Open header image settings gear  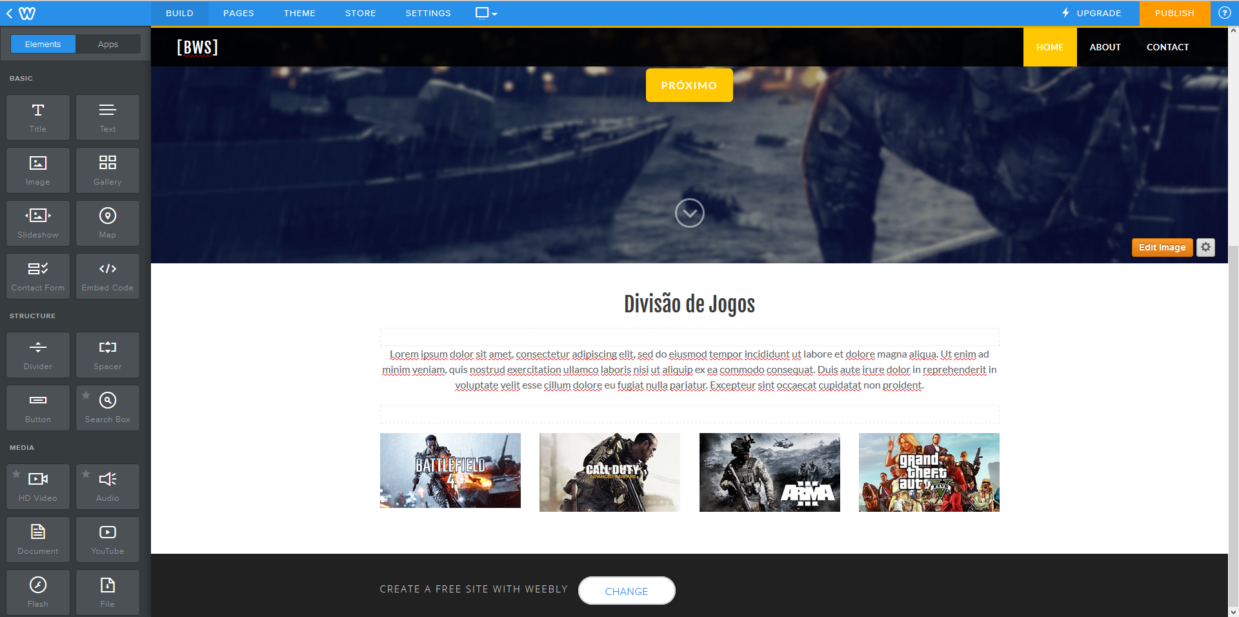(x=1205, y=247)
